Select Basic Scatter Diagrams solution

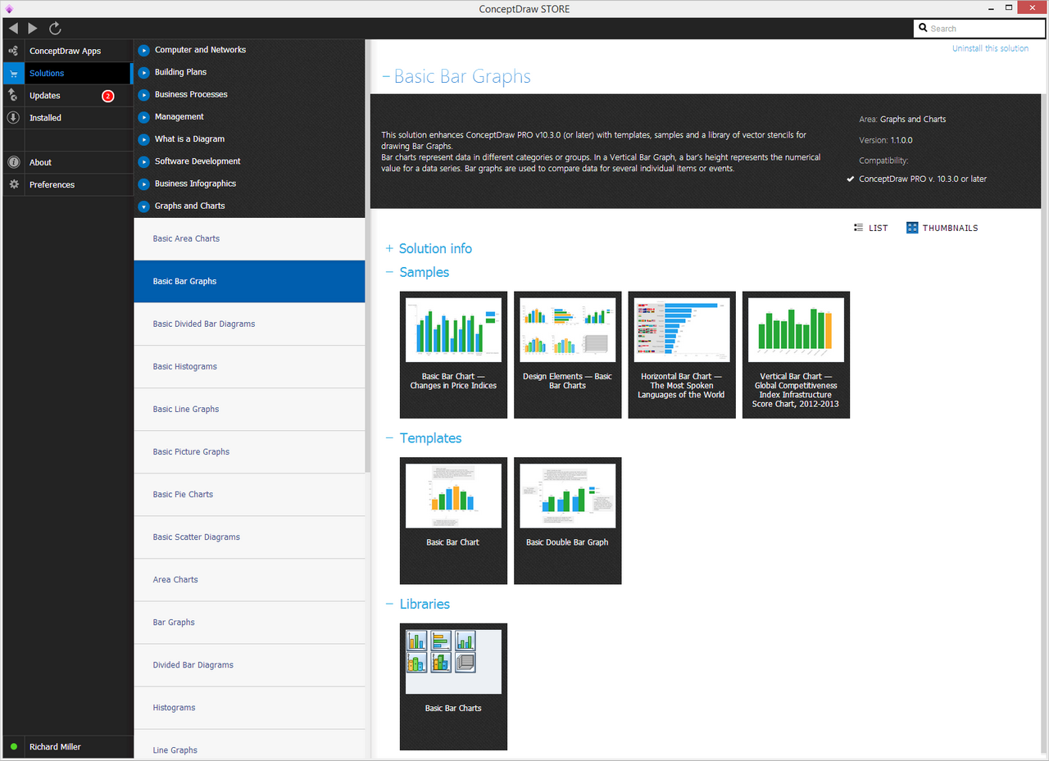click(x=249, y=537)
